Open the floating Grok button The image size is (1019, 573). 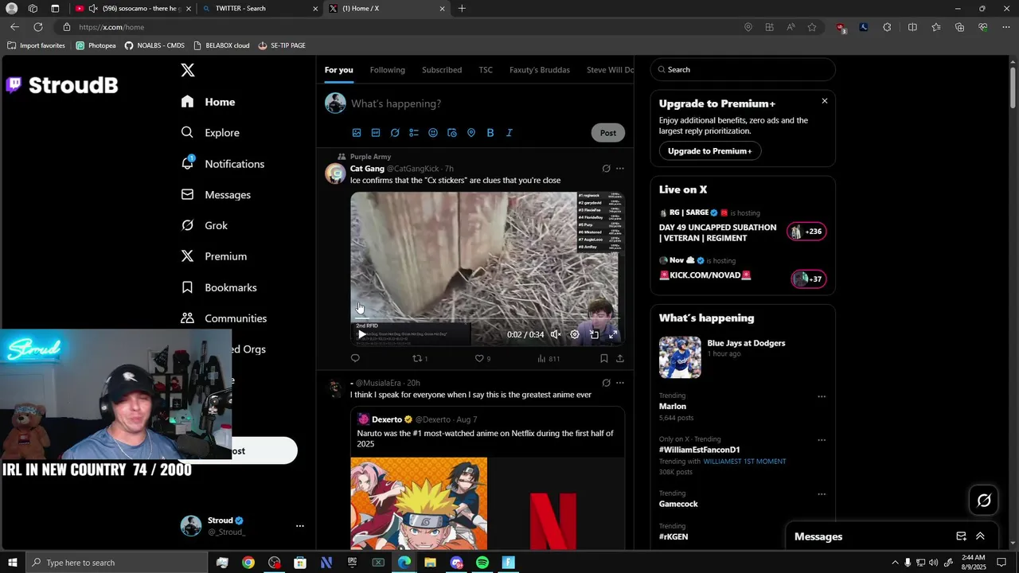(984, 501)
